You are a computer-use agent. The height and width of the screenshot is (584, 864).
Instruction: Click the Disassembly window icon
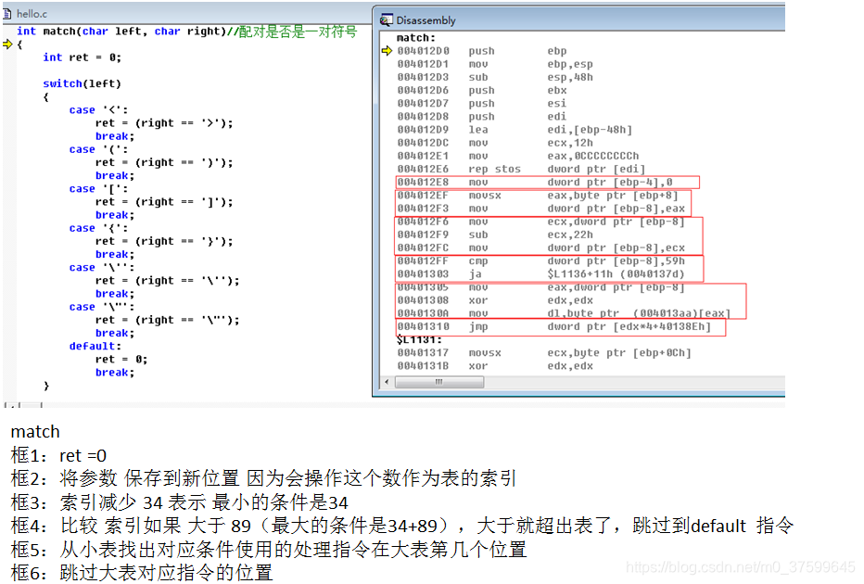(x=387, y=20)
